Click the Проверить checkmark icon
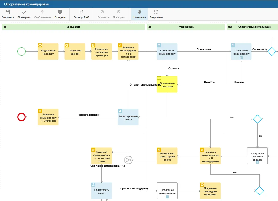 point(24,12)
